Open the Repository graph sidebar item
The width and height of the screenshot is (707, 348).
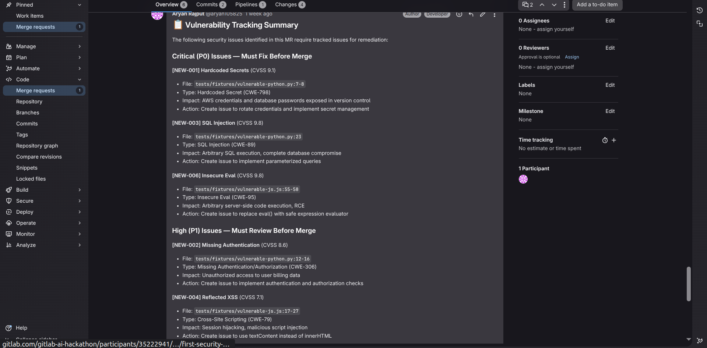click(37, 146)
